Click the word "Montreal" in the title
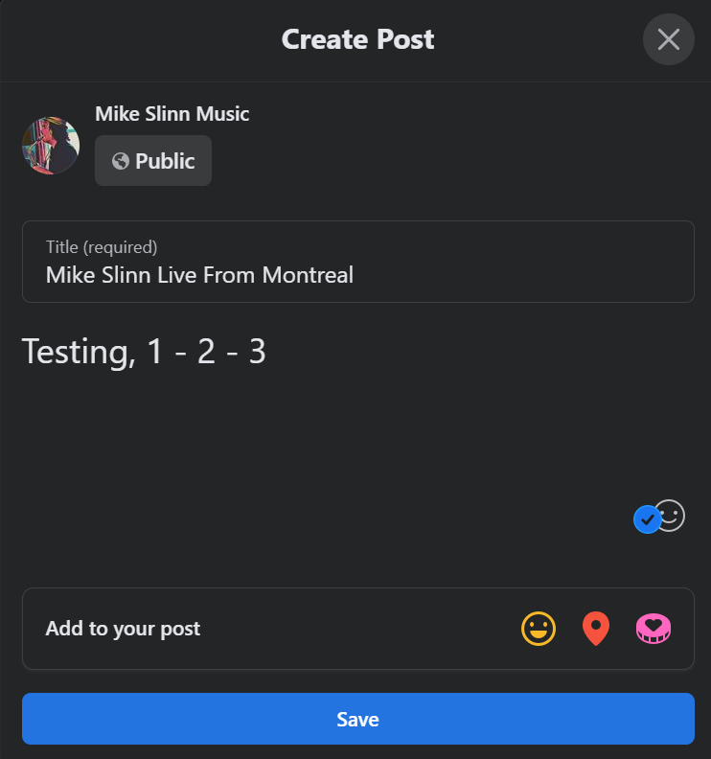The image size is (711, 759). [x=308, y=276]
